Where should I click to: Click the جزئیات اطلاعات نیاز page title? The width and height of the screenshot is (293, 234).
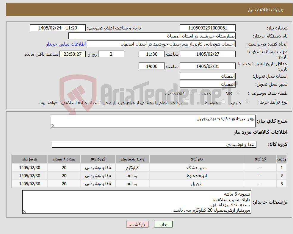click(x=266, y=10)
